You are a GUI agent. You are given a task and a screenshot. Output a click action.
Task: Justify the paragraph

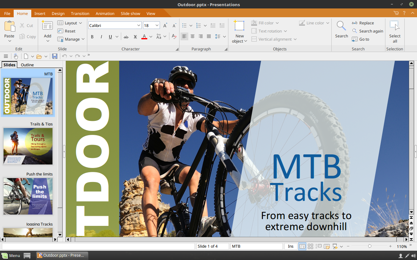(209, 36)
